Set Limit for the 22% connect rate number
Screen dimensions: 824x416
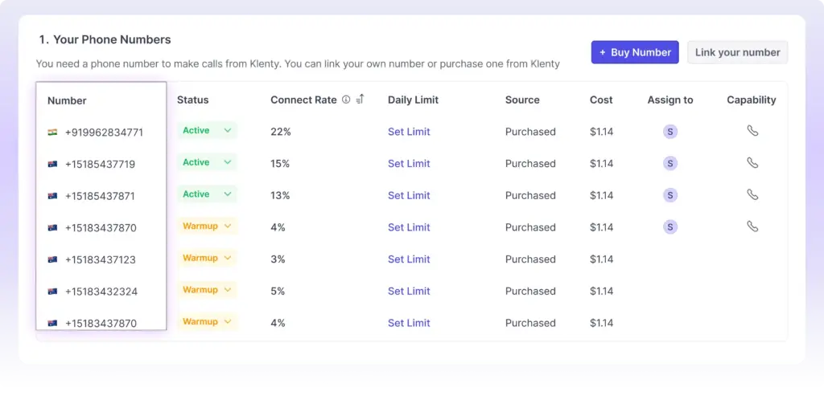click(409, 132)
